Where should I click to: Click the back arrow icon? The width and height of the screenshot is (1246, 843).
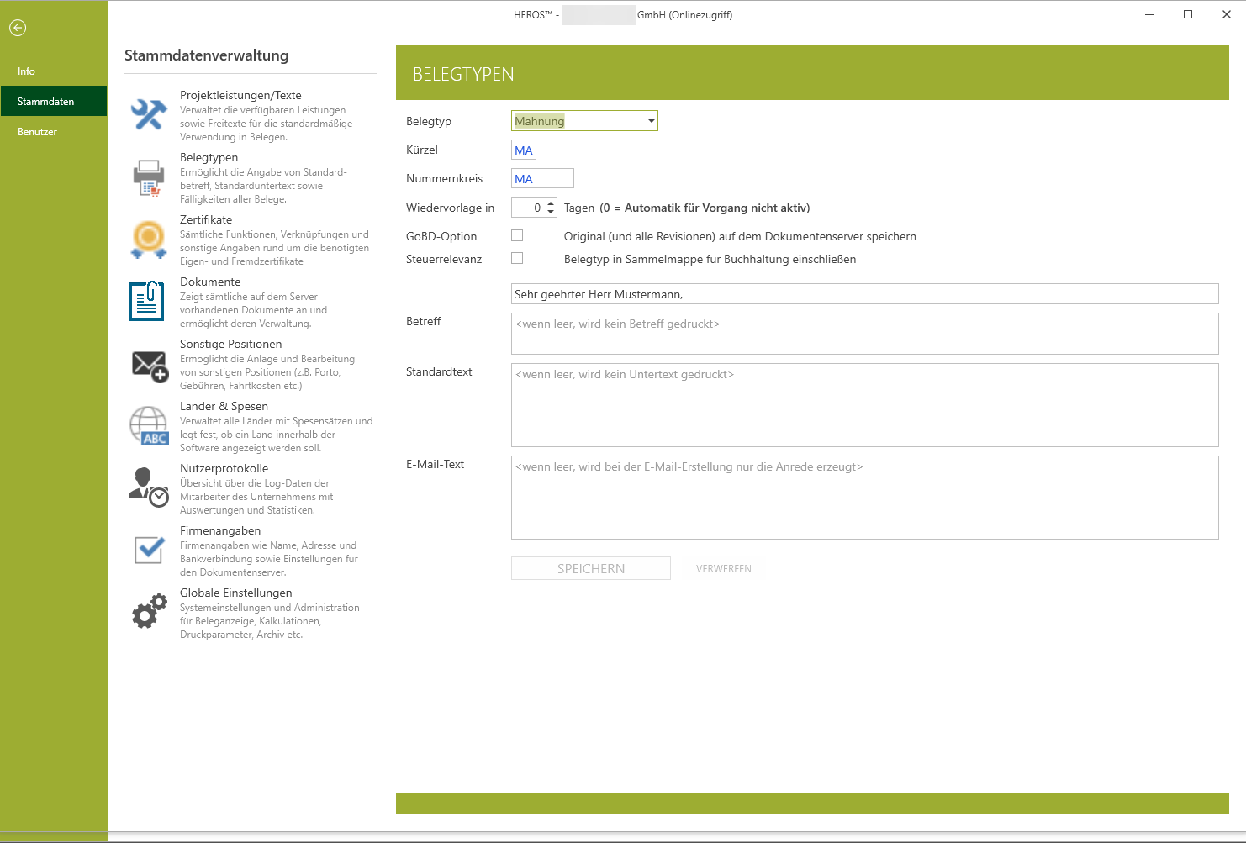coord(18,28)
